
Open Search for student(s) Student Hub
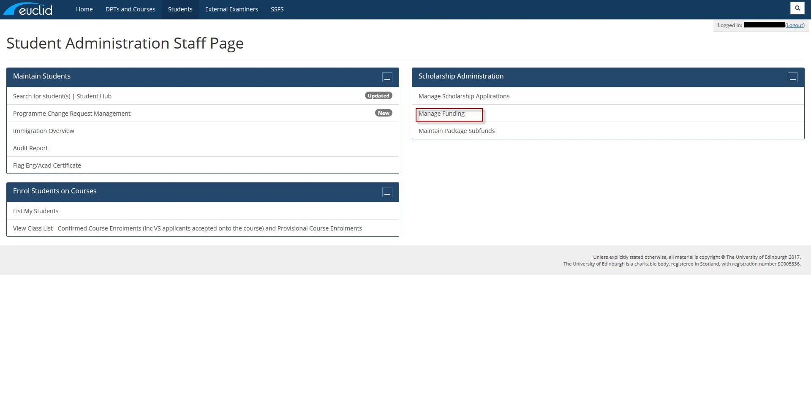[x=62, y=96]
